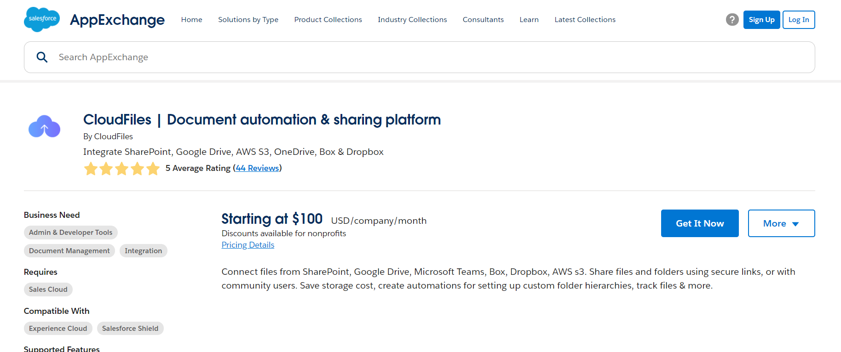Click the Salesforce Shield tag

coord(130,329)
